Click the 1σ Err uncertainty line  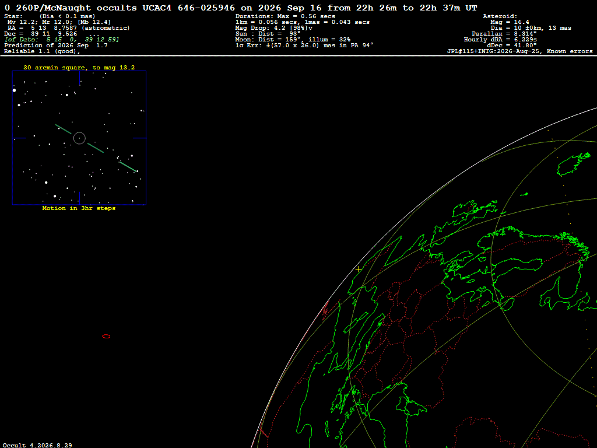click(304, 45)
